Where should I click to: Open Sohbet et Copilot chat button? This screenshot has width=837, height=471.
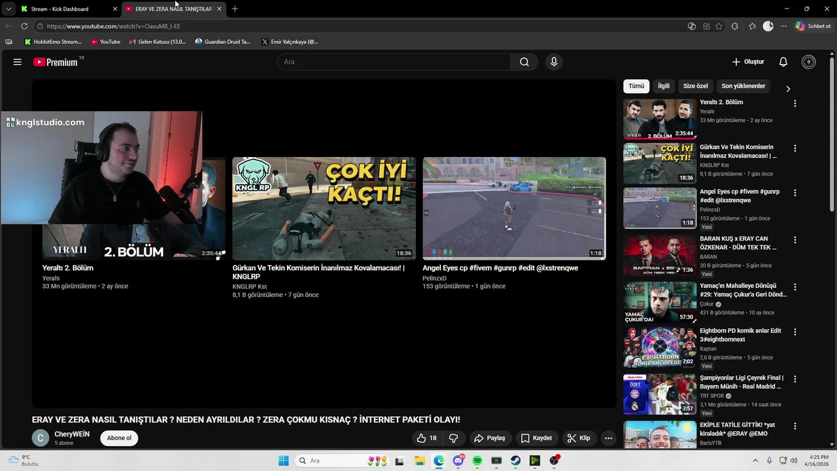[x=813, y=26]
